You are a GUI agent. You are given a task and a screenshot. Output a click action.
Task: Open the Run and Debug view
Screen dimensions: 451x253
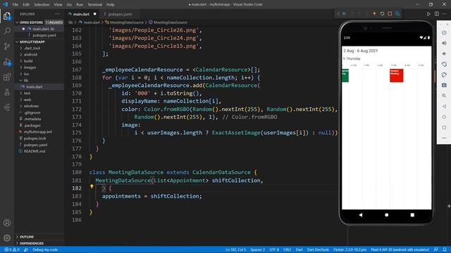pos(7,62)
